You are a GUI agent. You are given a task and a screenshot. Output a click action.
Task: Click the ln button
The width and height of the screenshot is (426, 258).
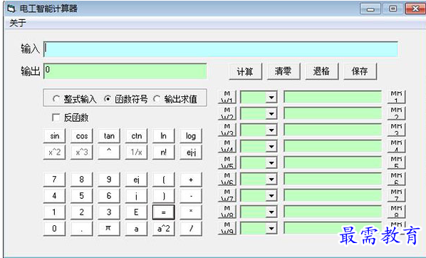(x=164, y=136)
